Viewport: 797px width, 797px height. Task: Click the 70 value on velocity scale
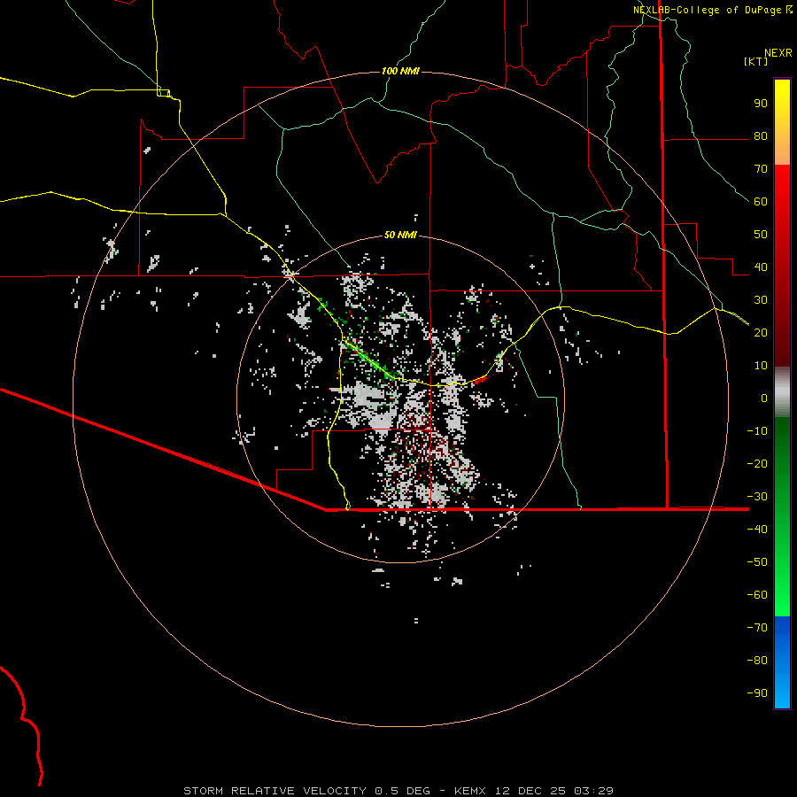point(761,169)
